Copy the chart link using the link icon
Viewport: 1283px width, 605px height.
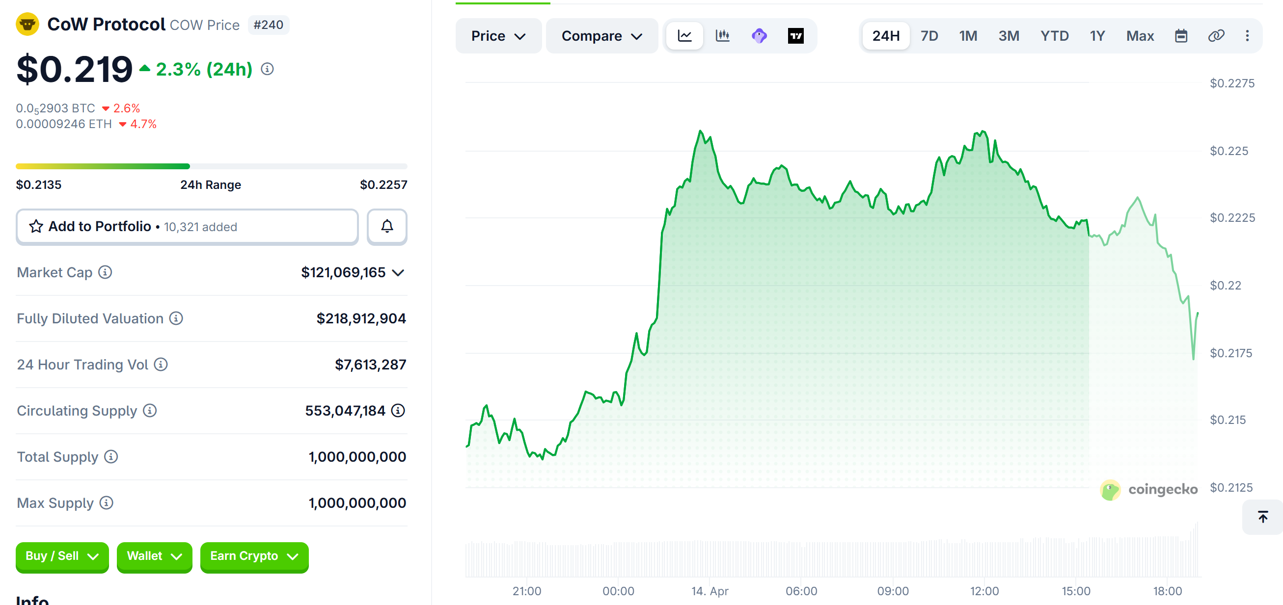click(x=1216, y=35)
